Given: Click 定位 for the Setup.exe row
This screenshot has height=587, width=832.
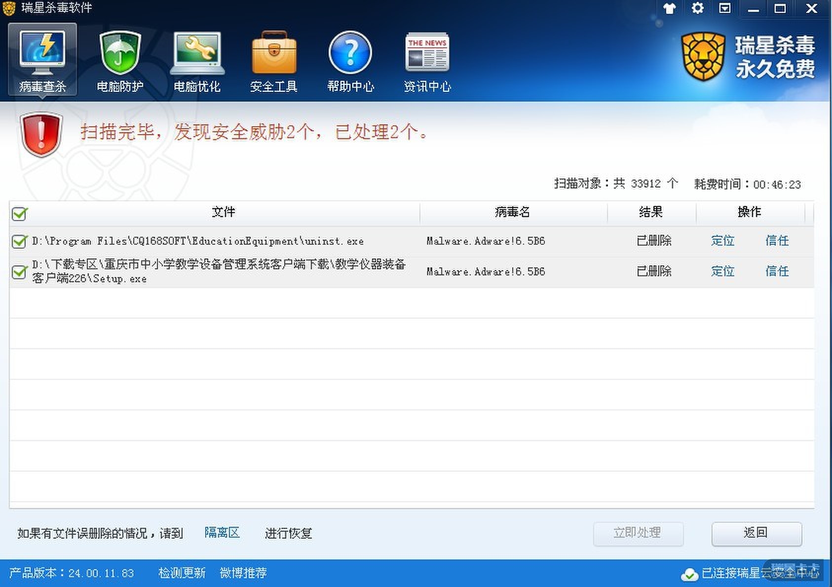Looking at the screenshot, I should 723,271.
